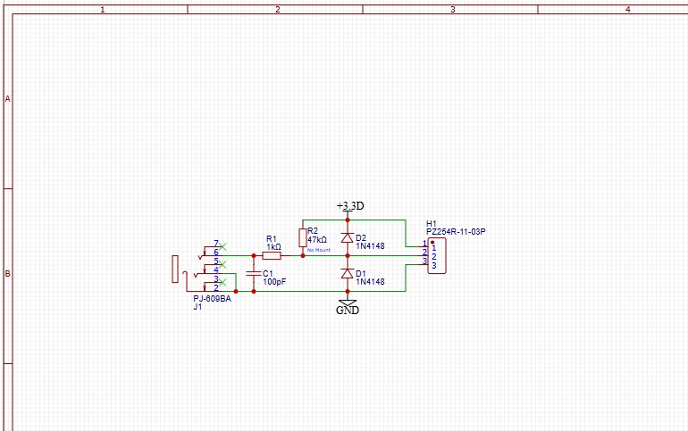
Task: Click pin number 6 of jack J1
Action: pos(216,253)
